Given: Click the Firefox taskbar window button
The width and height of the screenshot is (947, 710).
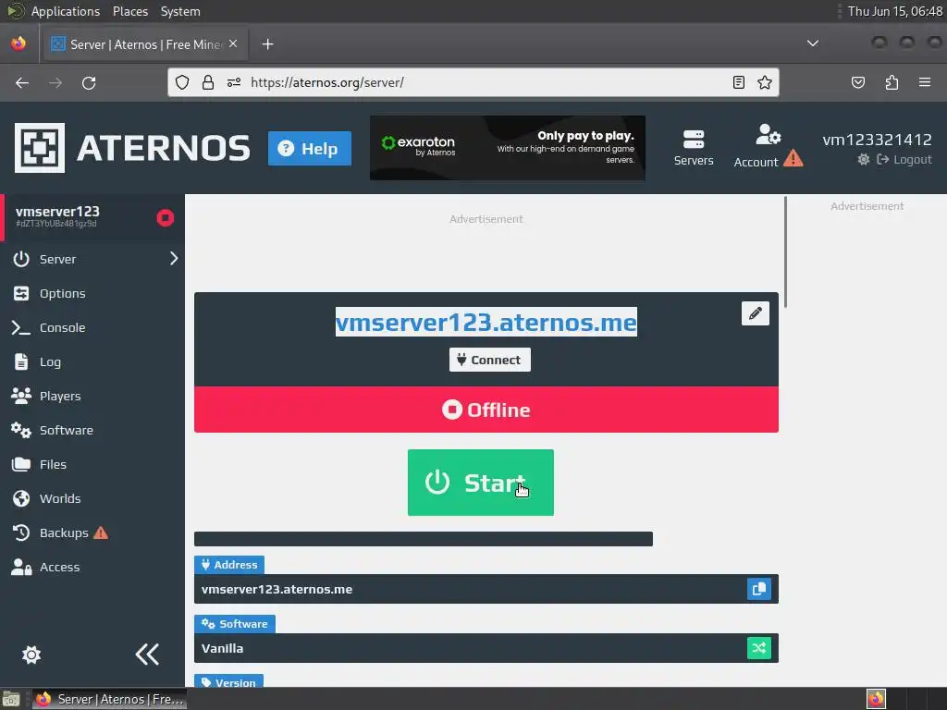Looking at the screenshot, I should 109,699.
